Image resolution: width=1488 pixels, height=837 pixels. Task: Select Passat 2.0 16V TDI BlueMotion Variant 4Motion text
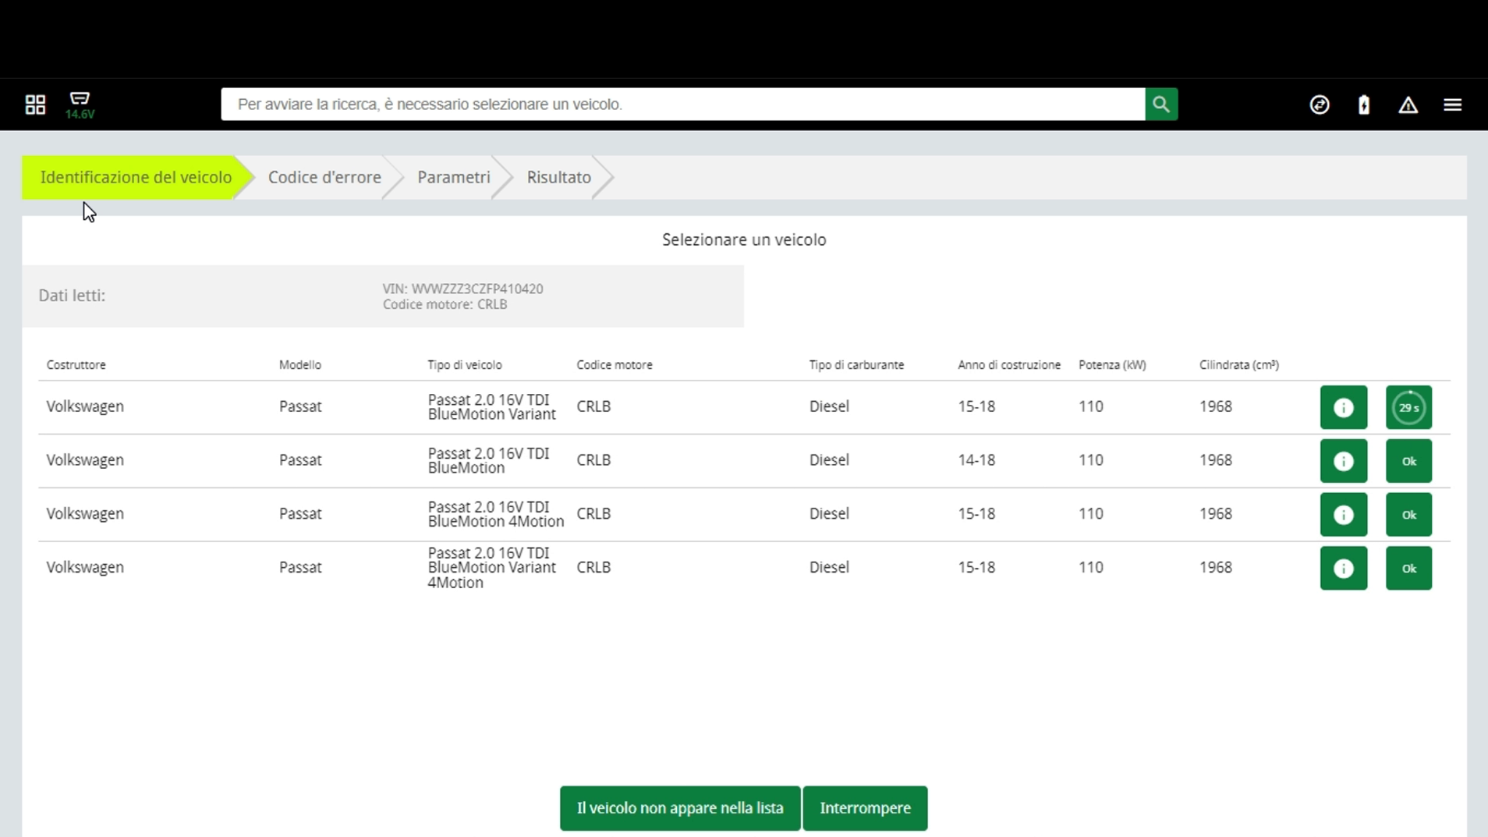491,568
